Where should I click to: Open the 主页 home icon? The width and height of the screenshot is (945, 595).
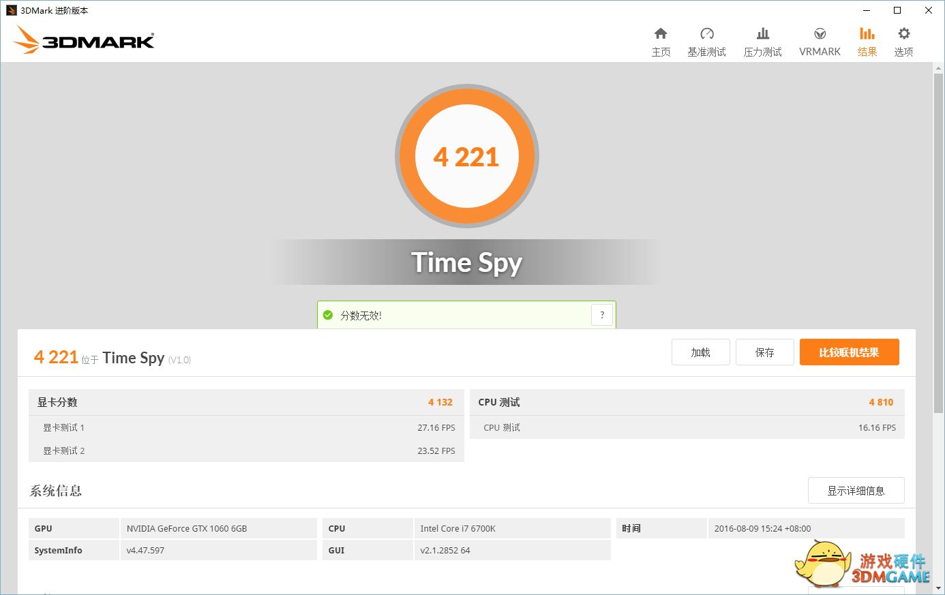click(661, 34)
